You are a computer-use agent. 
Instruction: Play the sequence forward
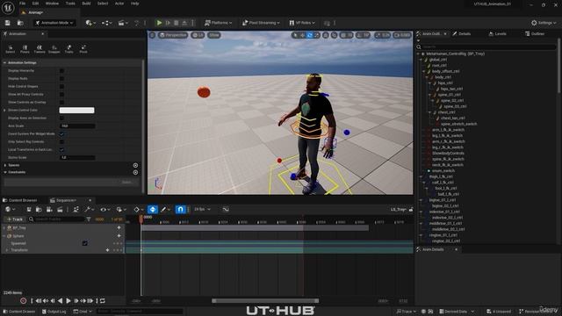tap(68, 300)
